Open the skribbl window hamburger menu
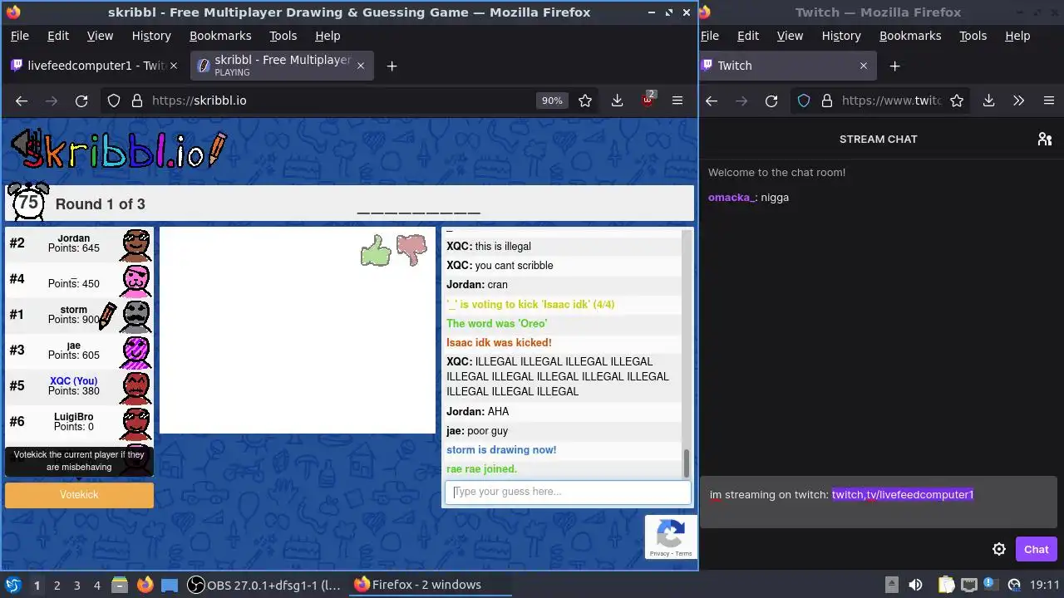 point(677,100)
